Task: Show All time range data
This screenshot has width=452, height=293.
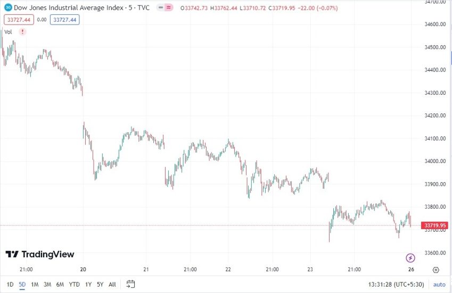Action: click(112, 284)
